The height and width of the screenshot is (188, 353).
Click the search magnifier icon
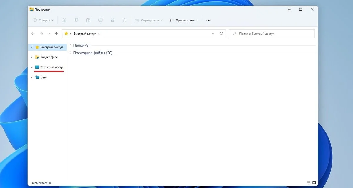pyautogui.click(x=234, y=34)
